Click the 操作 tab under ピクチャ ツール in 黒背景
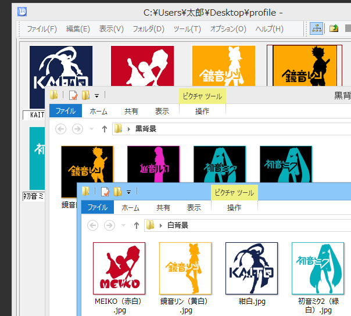 coord(202,111)
